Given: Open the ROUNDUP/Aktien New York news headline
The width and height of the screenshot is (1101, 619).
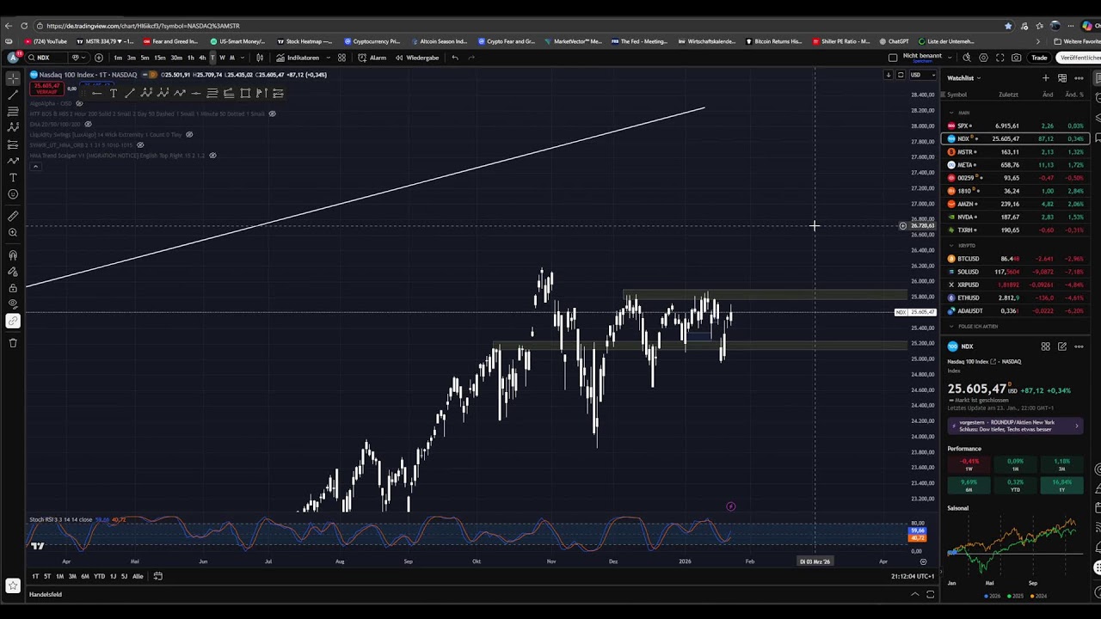Looking at the screenshot, I should pos(1015,426).
